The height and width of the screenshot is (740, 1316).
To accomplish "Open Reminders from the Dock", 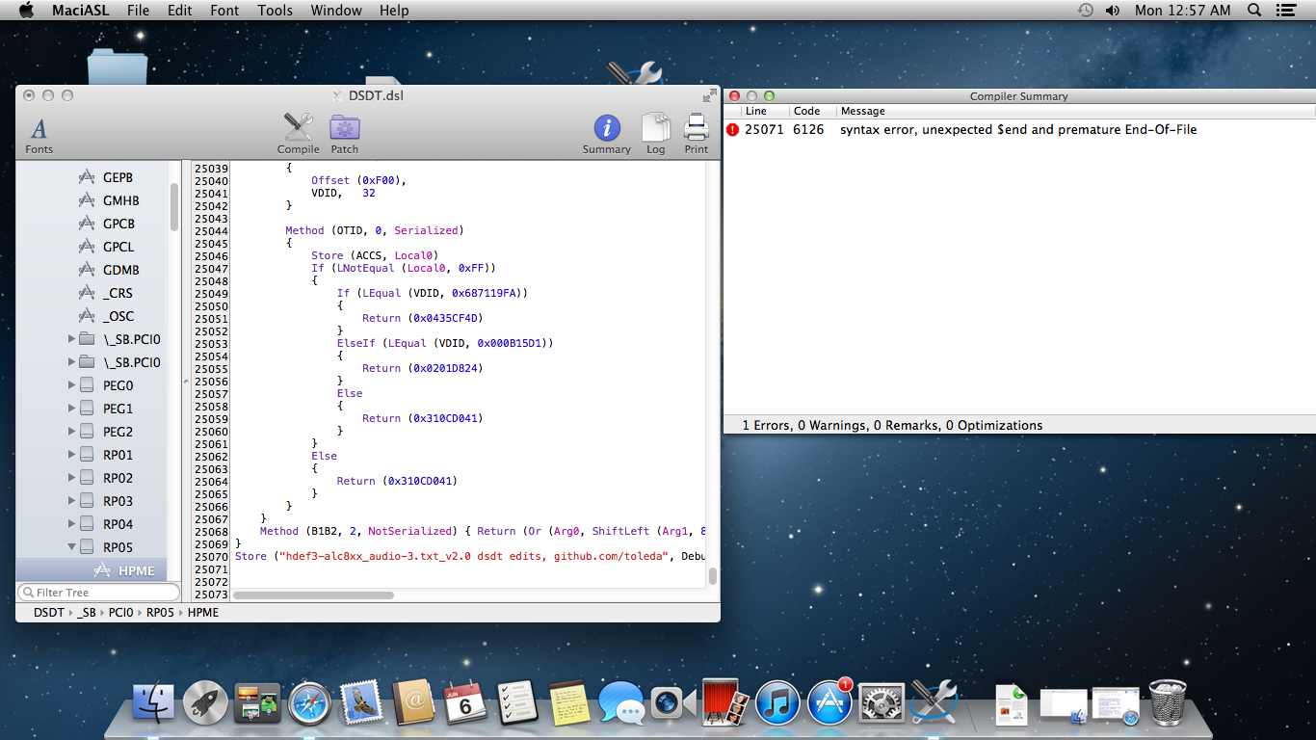I will pyautogui.click(x=517, y=703).
